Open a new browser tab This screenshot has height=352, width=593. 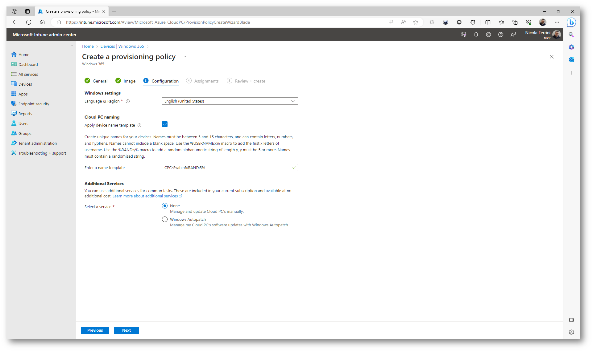pos(114,11)
